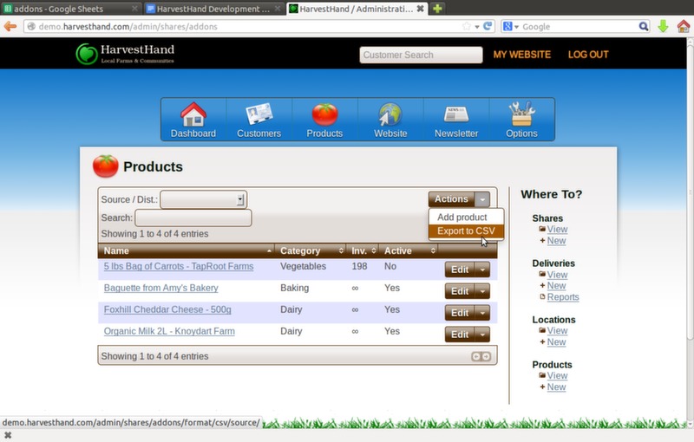This screenshot has height=442, width=694.
Task: Click the Reports link under Deliveries
Action: point(562,297)
